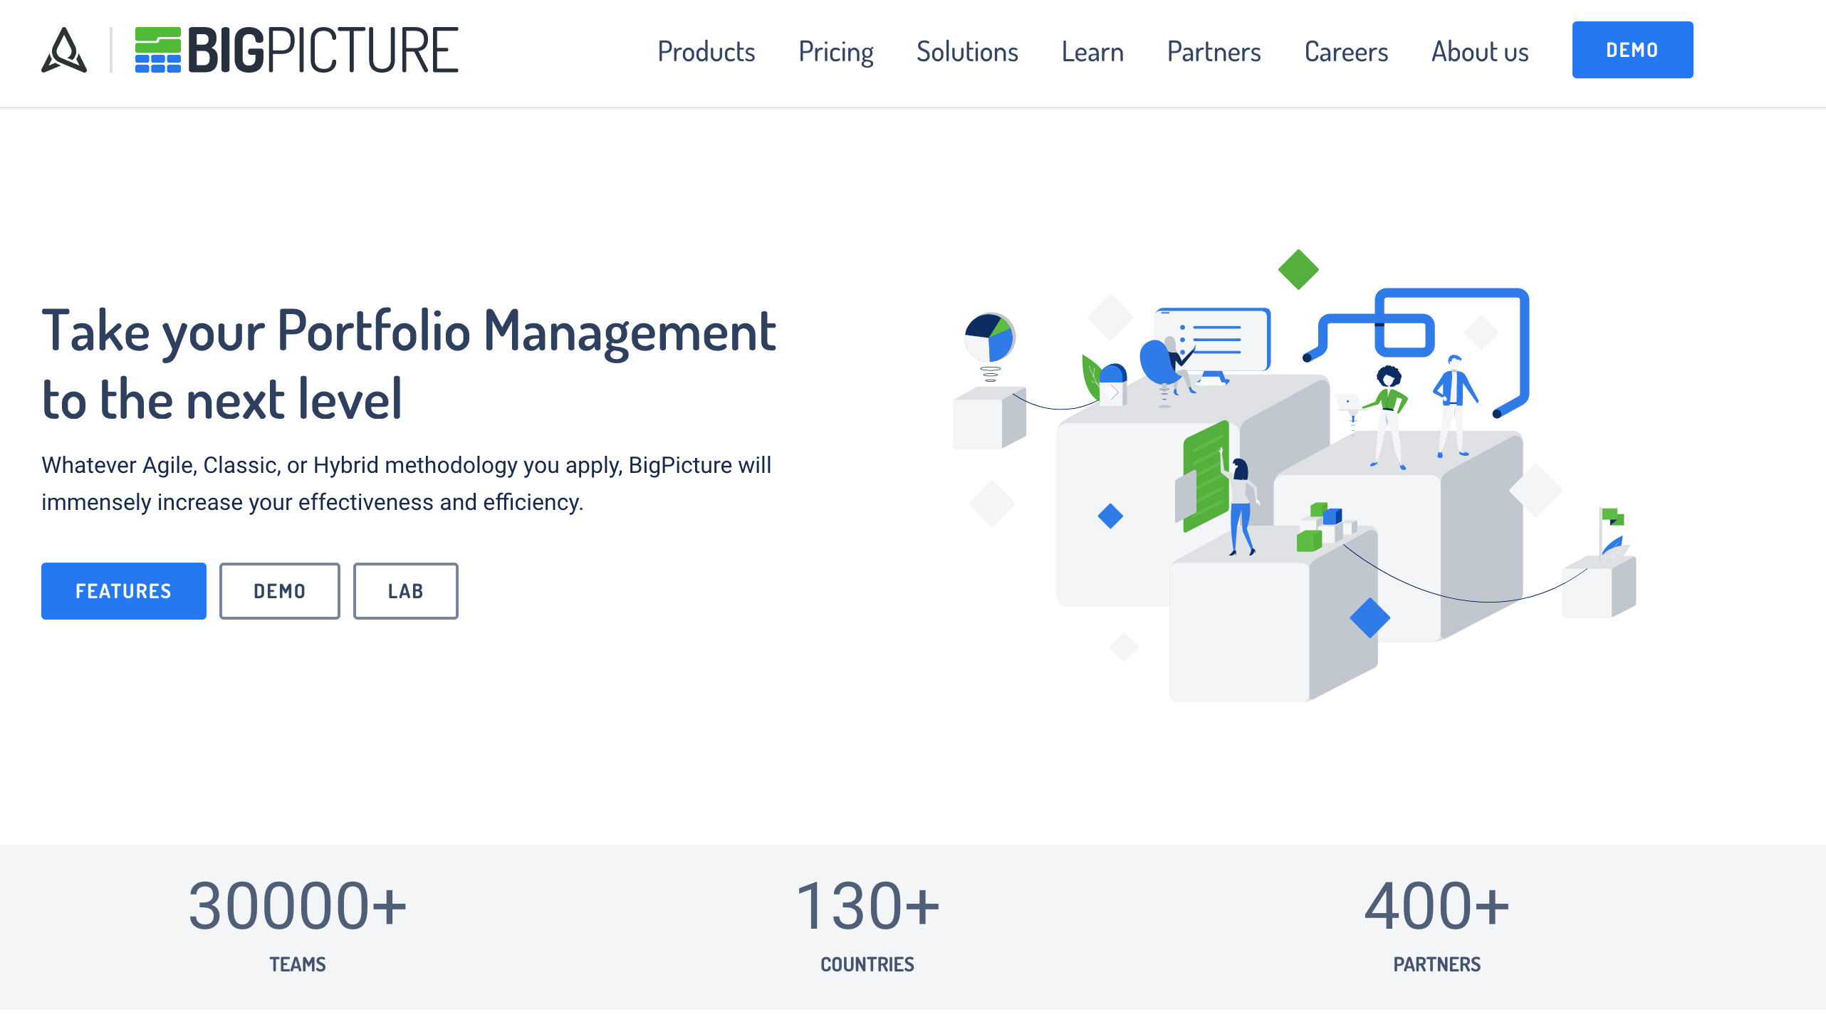Image resolution: width=1826 pixels, height=1027 pixels.
Task: Expand the Learn menu section
Action: point(1092,51)
